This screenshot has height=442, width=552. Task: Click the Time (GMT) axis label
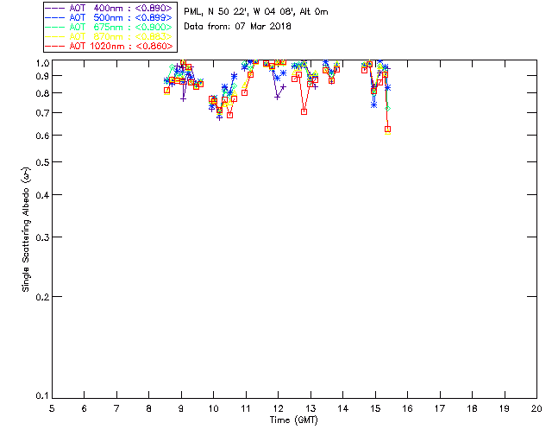click(294, 419)
